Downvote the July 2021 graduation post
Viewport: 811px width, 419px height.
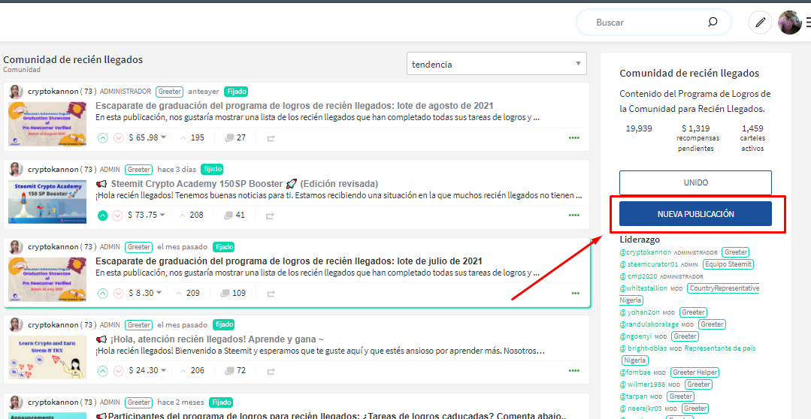pyautogui.click(x=119, y=294)
